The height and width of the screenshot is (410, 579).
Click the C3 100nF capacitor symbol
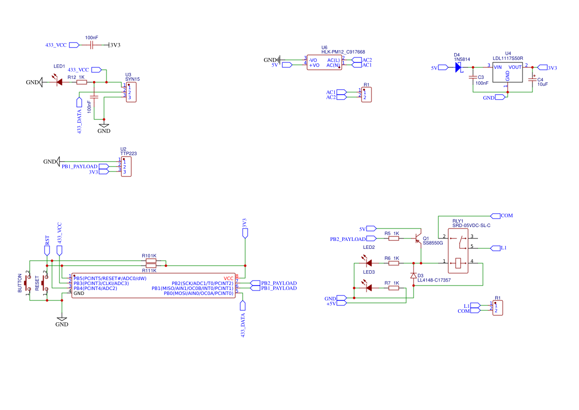[473, 77]
